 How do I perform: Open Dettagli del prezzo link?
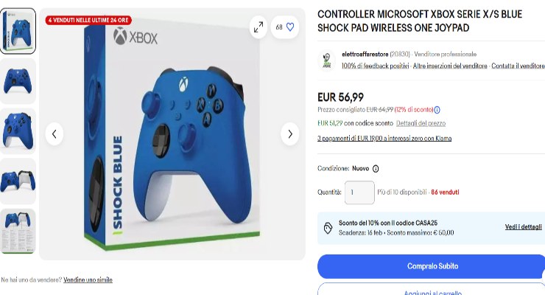[x=421, y=123]
